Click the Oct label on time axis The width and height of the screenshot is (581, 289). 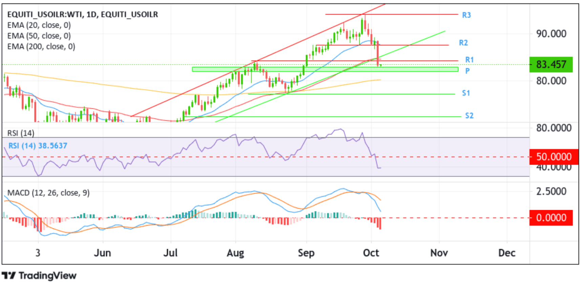tap(371, 253)
